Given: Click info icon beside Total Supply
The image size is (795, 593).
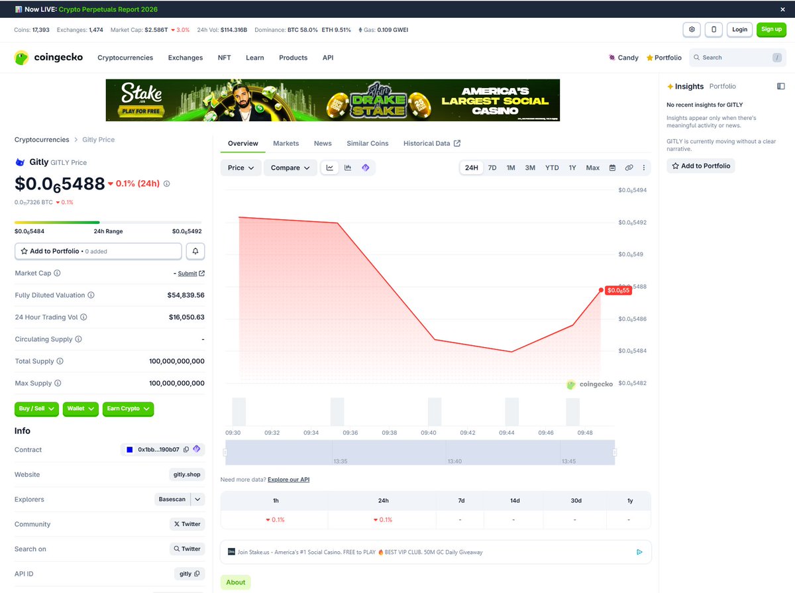Looking at the screenshot, I should (x=60, y=361).
